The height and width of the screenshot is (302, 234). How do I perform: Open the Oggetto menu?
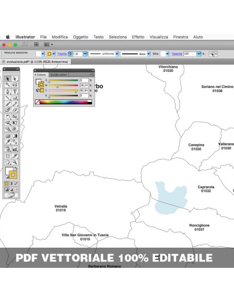[81, 37]
